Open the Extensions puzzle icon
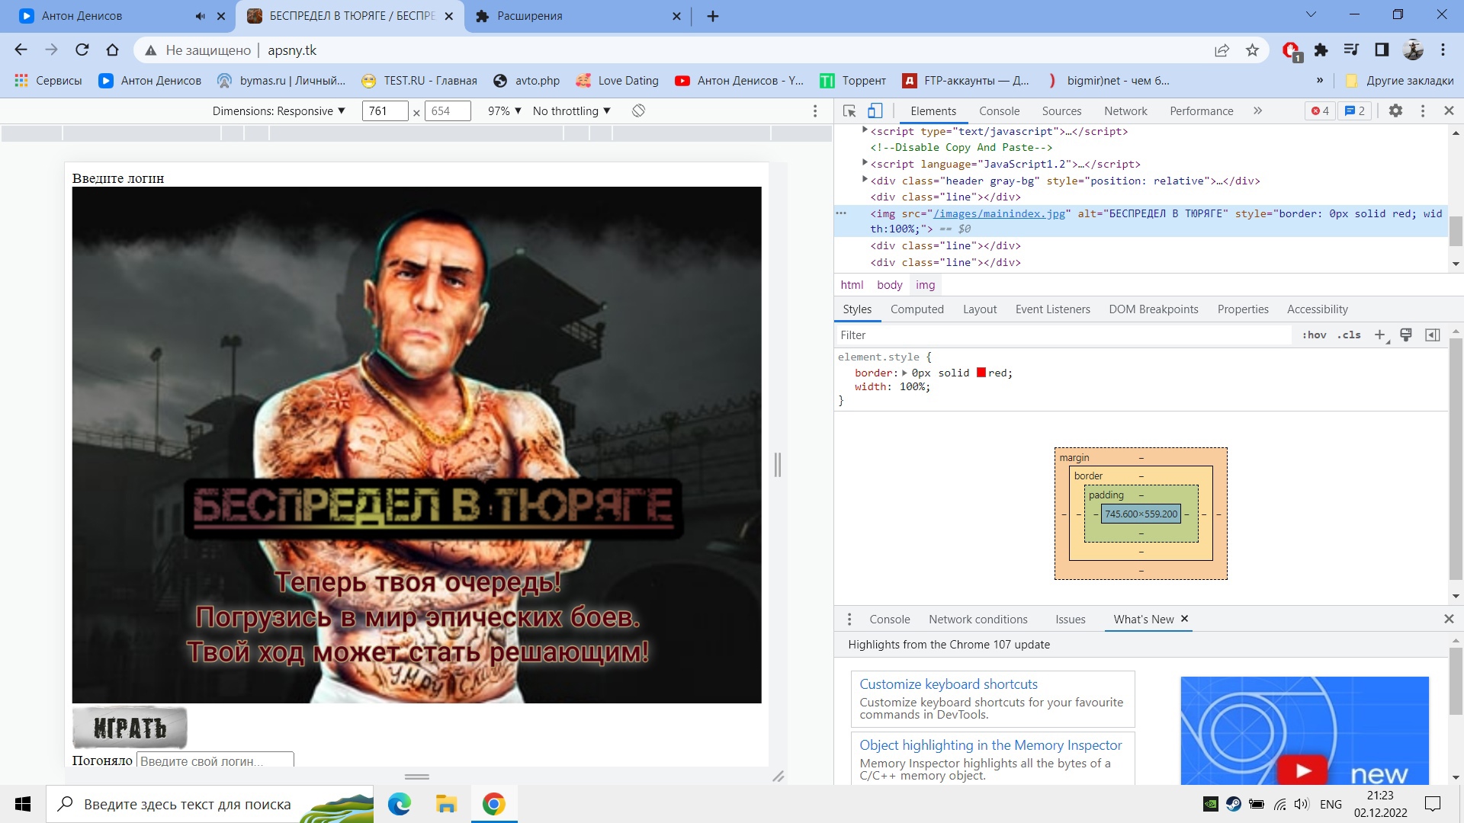 click(1321, 50)
